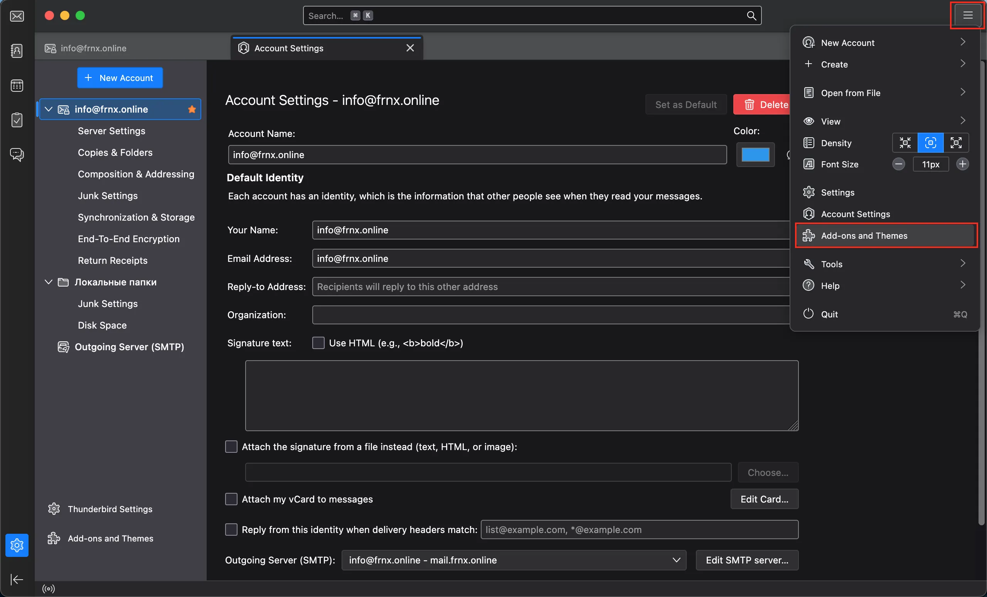Toggle Reply from this identity checkbox
This screenshot has width=987, height=597.
pyautogui.click(x=231, y=529)
